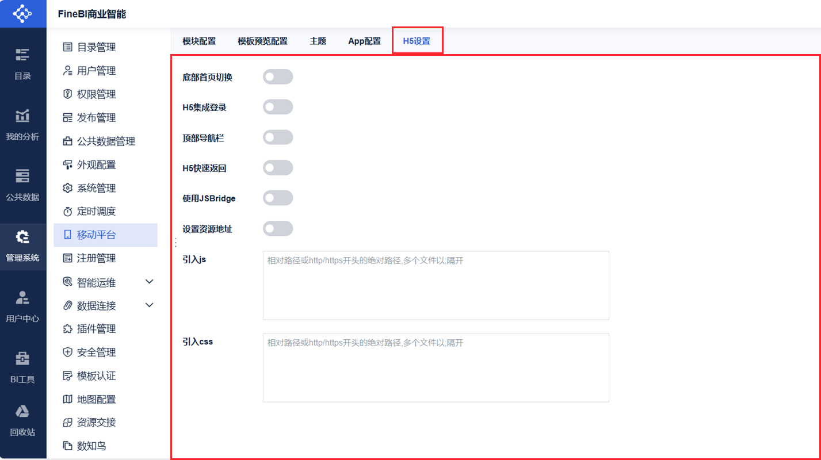Click the 引入js input field
The height and width of the screenshot is (460, 821).
click(x=436, y=285)
